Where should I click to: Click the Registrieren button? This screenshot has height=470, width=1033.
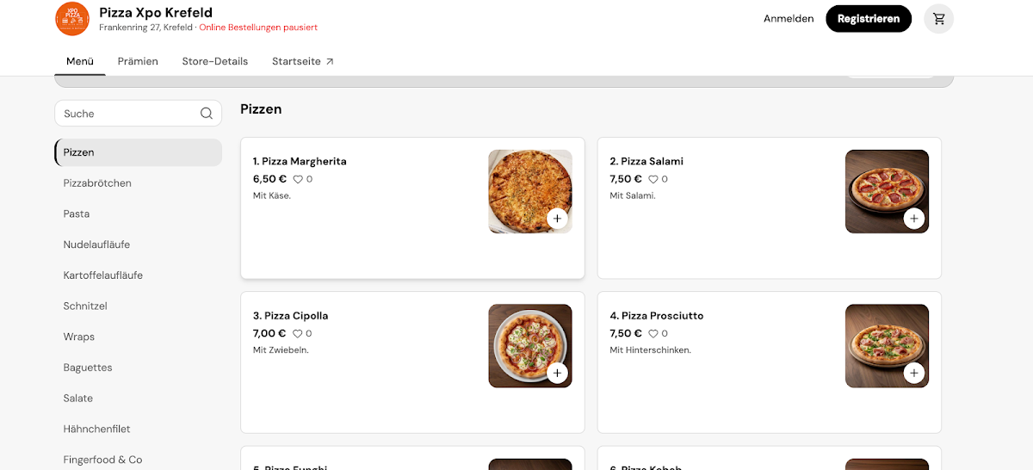coord(869,19)
